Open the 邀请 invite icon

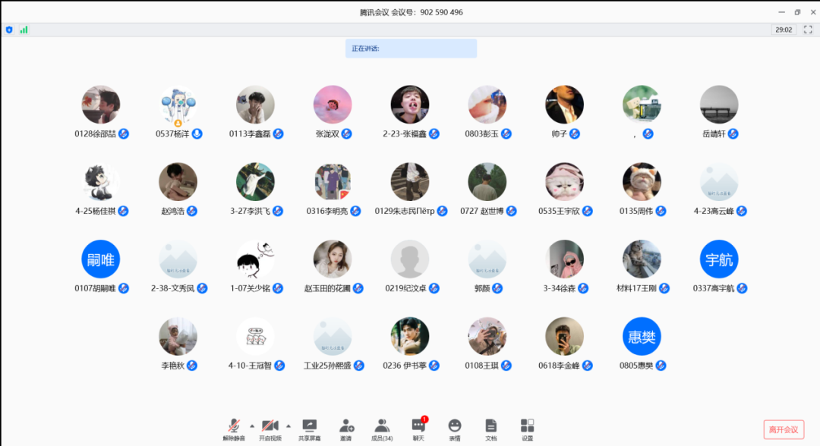click(x=346, y=428)
